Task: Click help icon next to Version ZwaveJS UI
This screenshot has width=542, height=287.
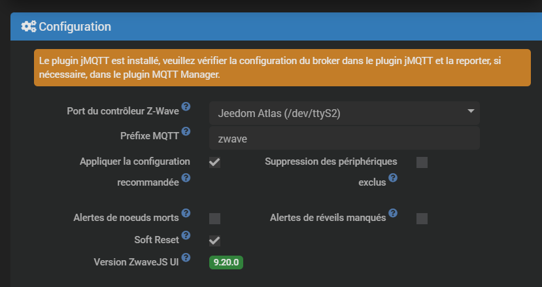Action: pyautogui.click(x=186, y=258)
